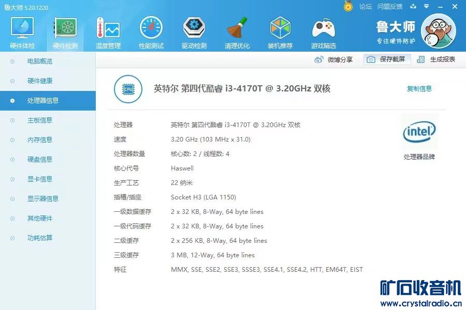The height and width of the screenshot is (310, 466).
Task: Open the 温度管理 temperature management icon
Action: 108,33
